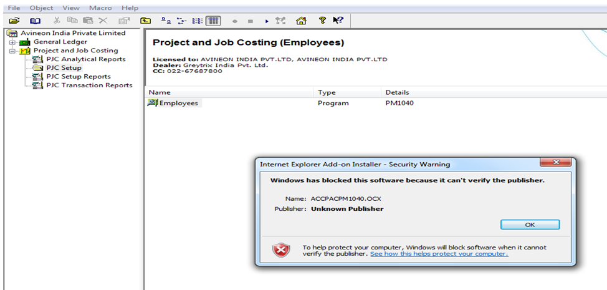This screenshot has width=607, height=290.
Task: Expand the General Ledger tree node
Action: tap(12, 42)
